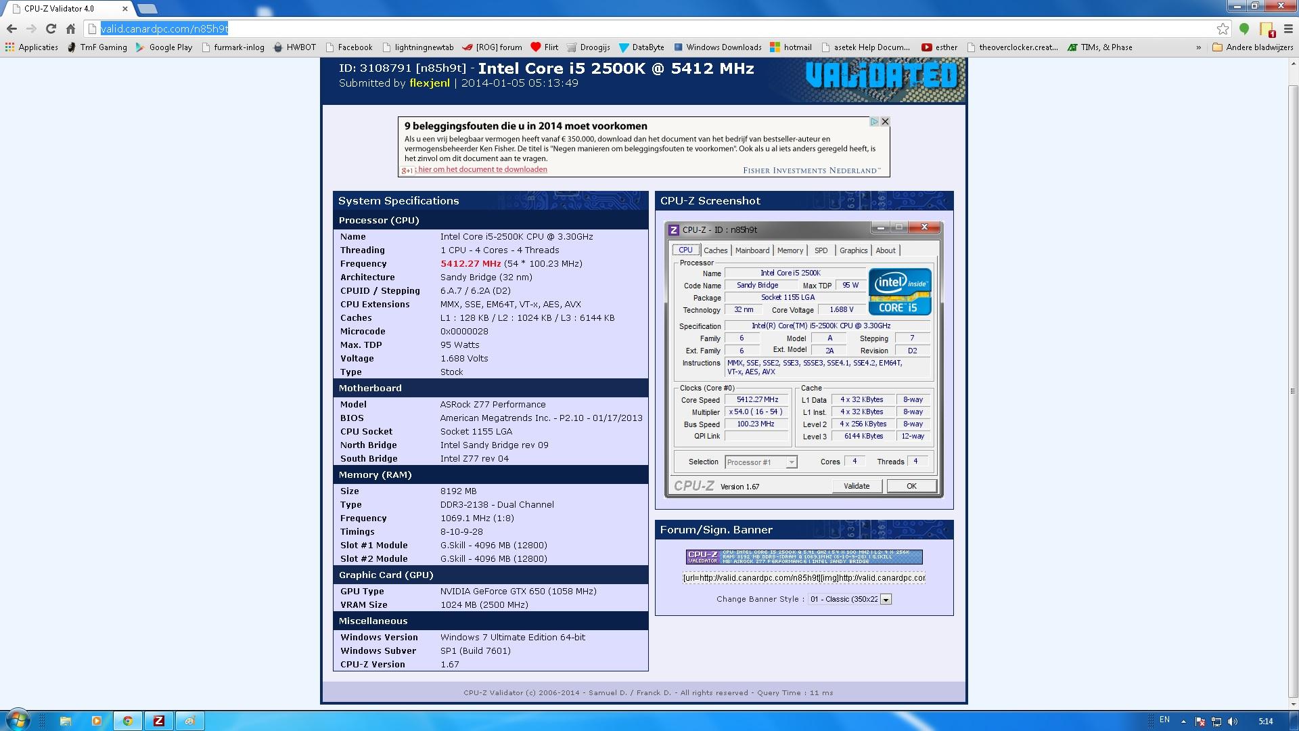Click the Validate button in CPU-Z
This screenshot has height=731, width=1299.
point(857,486)
